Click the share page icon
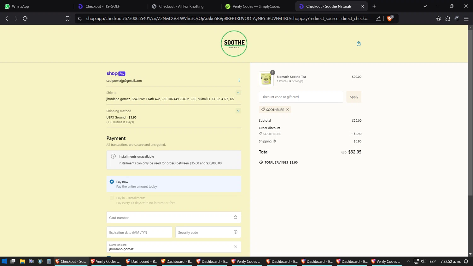This screenshot has width=473, height=266. click(378, 19)
